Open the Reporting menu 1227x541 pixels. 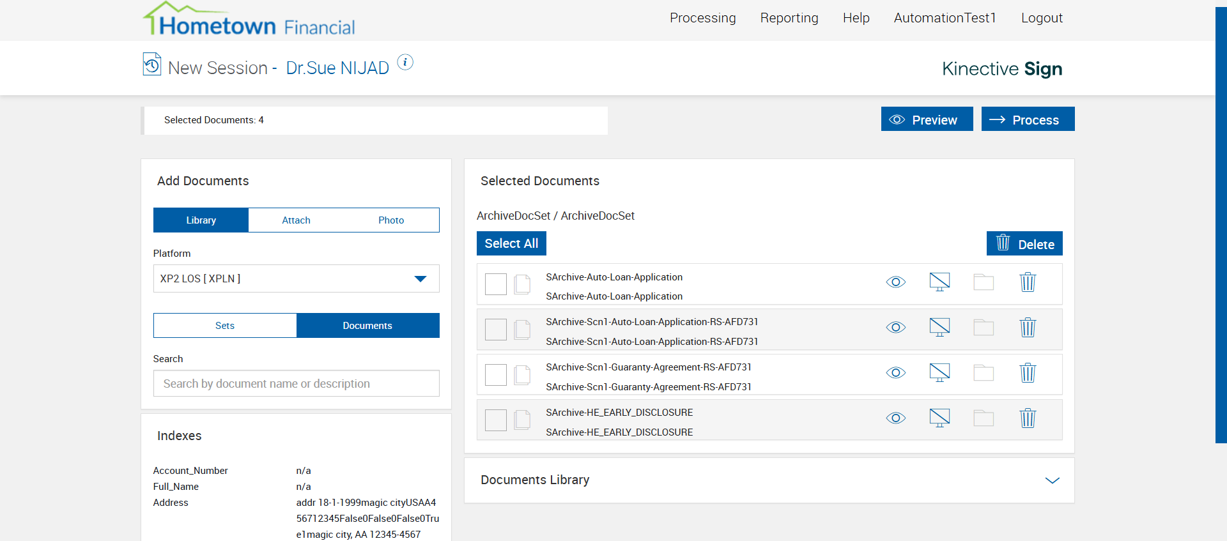789,18
